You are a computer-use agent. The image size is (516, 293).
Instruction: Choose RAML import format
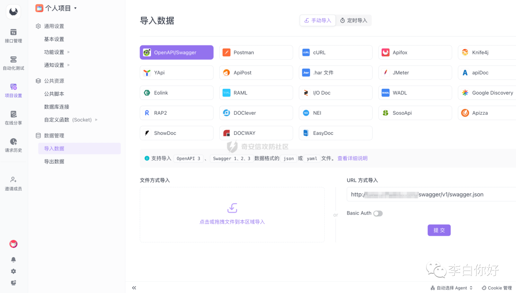pos(256,93)
